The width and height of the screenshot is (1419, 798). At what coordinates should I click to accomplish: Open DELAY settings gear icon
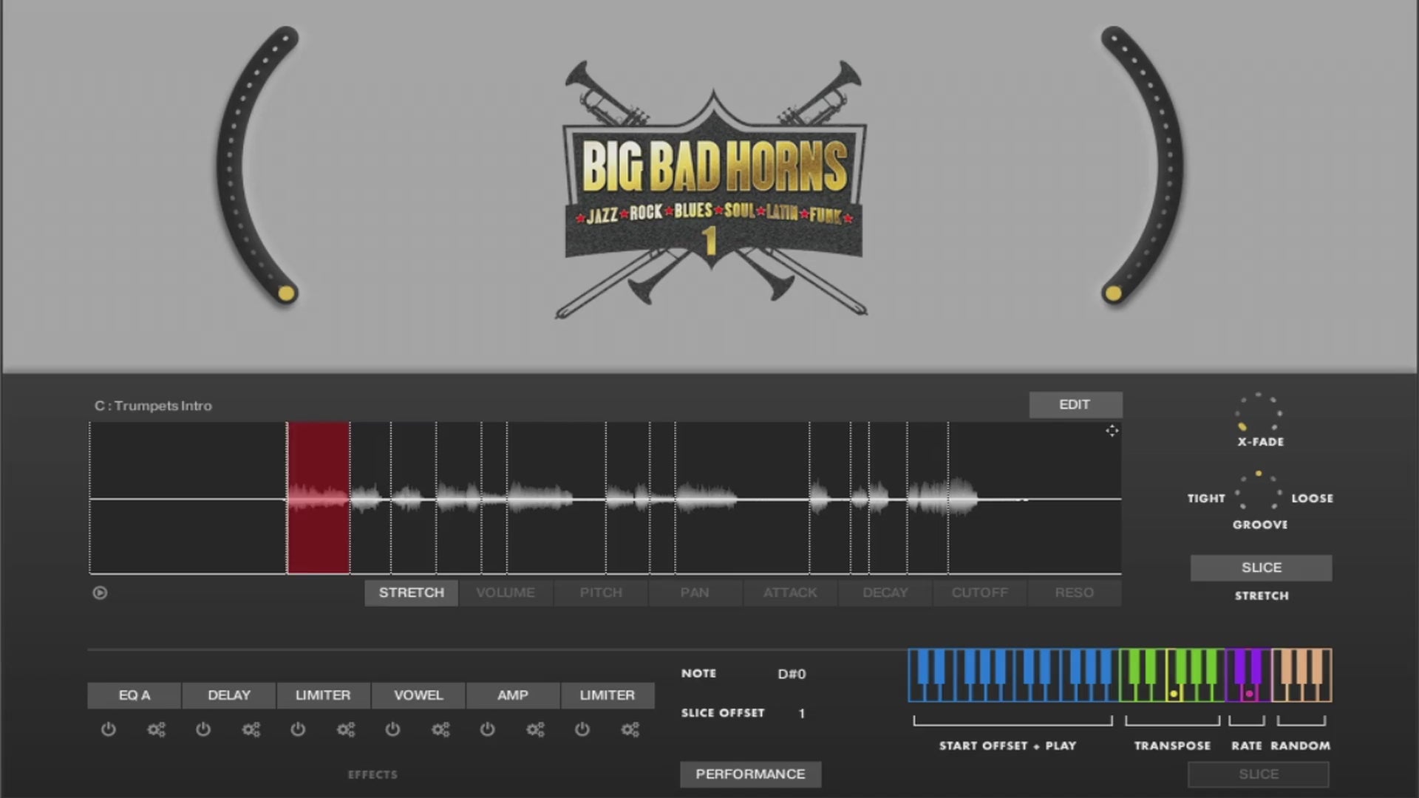tap(251, 730)
